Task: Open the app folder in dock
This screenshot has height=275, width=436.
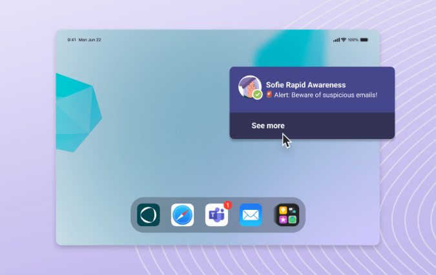Action: pos(285,215)
